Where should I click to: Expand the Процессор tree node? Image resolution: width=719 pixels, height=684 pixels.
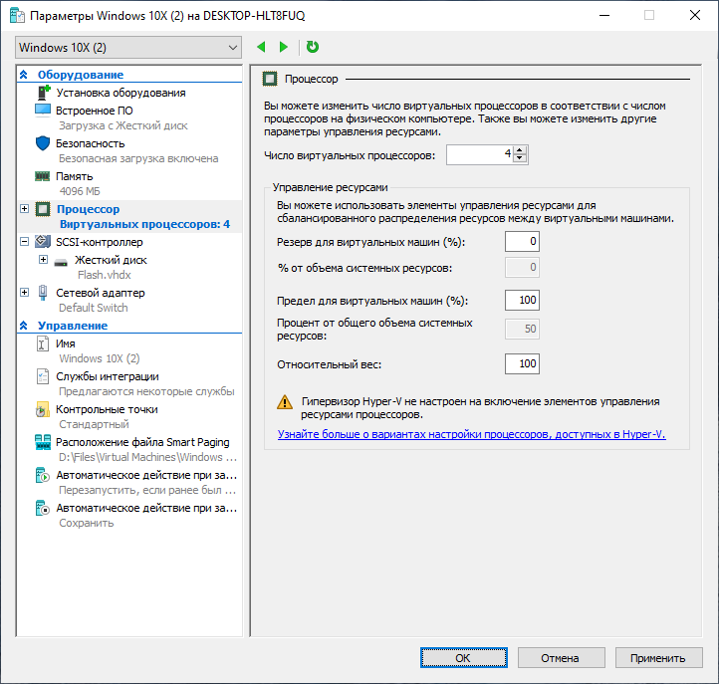tap(25, 209)
